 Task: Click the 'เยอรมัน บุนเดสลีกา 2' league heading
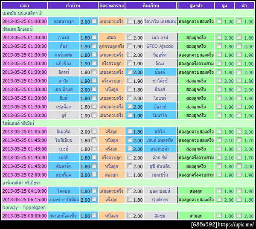click(x=22, y=13)
